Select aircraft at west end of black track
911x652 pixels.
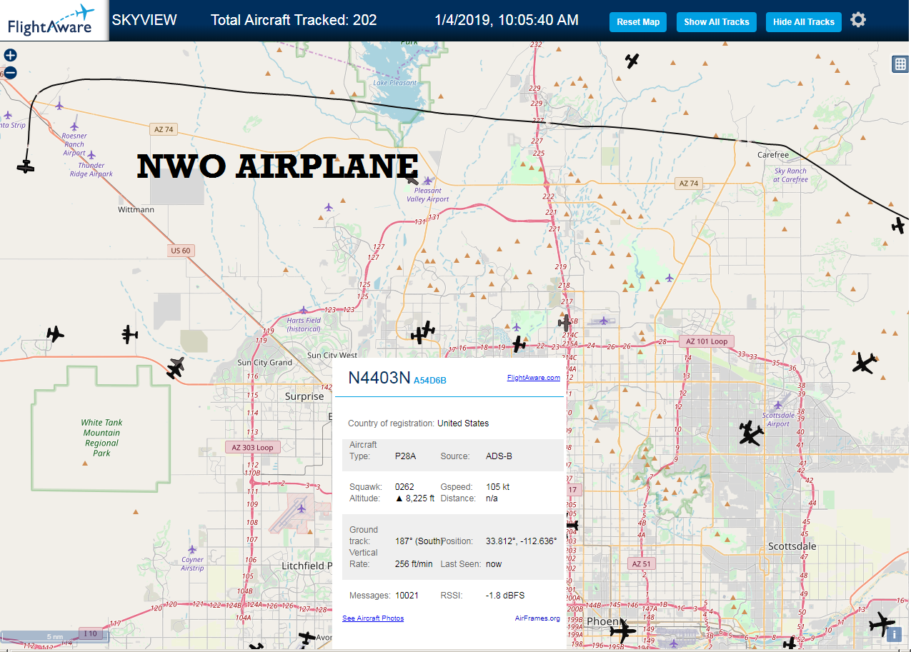[26, 166]
